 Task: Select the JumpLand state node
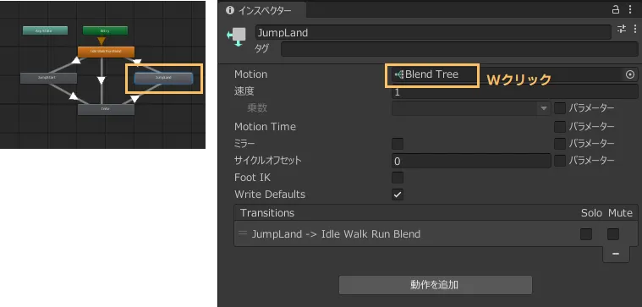point(163,78)
